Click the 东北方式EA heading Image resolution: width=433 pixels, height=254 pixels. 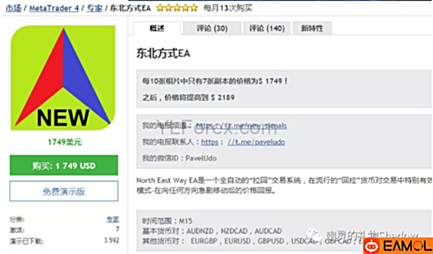tap(163, 53)
